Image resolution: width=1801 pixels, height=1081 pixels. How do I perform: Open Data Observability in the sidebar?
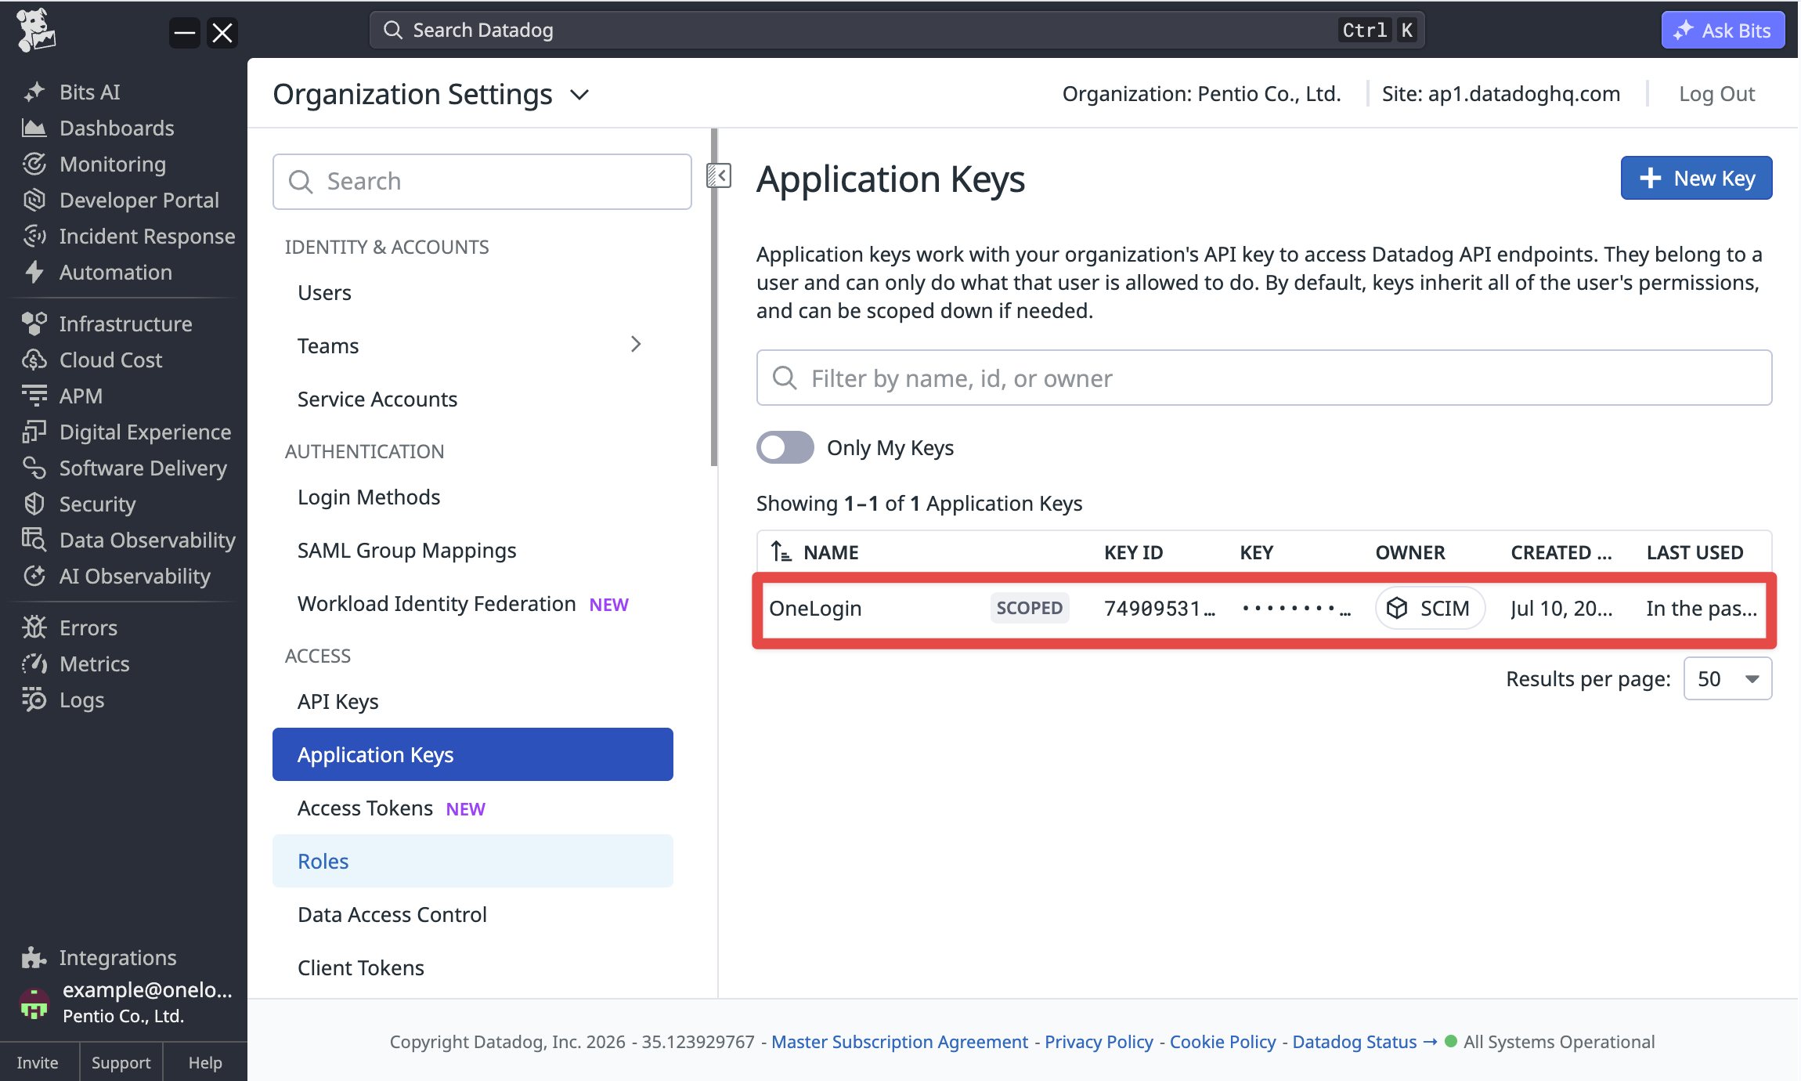coord(147,540)
